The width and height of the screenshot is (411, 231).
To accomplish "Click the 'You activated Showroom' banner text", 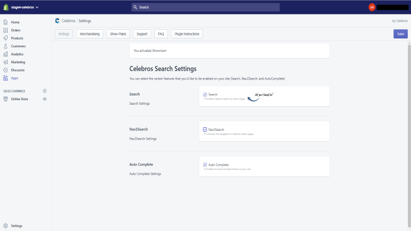I will 150,51.
